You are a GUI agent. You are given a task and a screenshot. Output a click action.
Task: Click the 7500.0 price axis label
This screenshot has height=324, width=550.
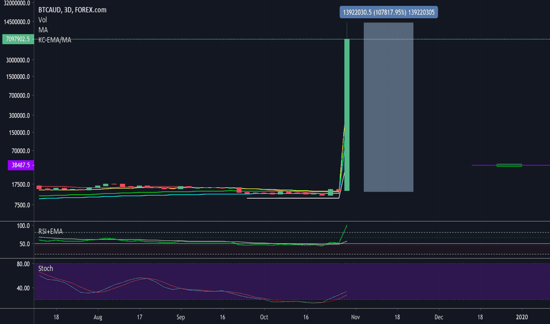click(x=22, y=205)
